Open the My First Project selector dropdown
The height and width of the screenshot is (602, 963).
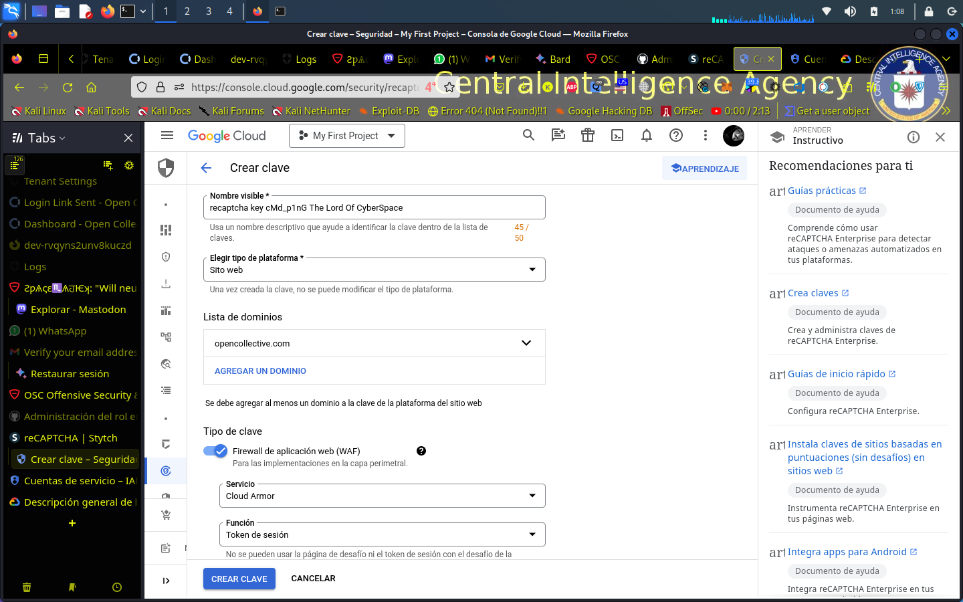tap(347, 136)
